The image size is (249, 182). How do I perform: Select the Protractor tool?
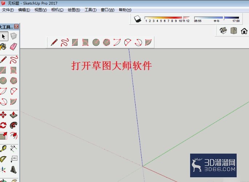click(x=3, y=159)
